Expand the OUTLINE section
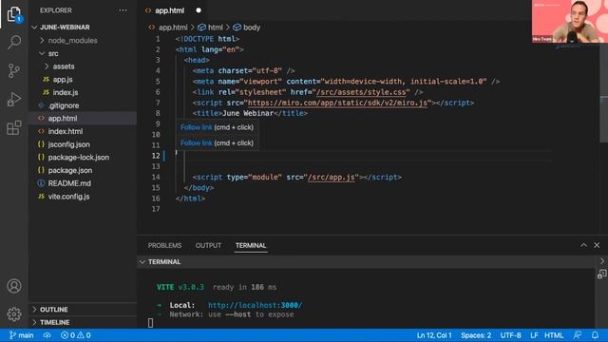The width and height of the screenshot is (608, 342). pos(53,310)
